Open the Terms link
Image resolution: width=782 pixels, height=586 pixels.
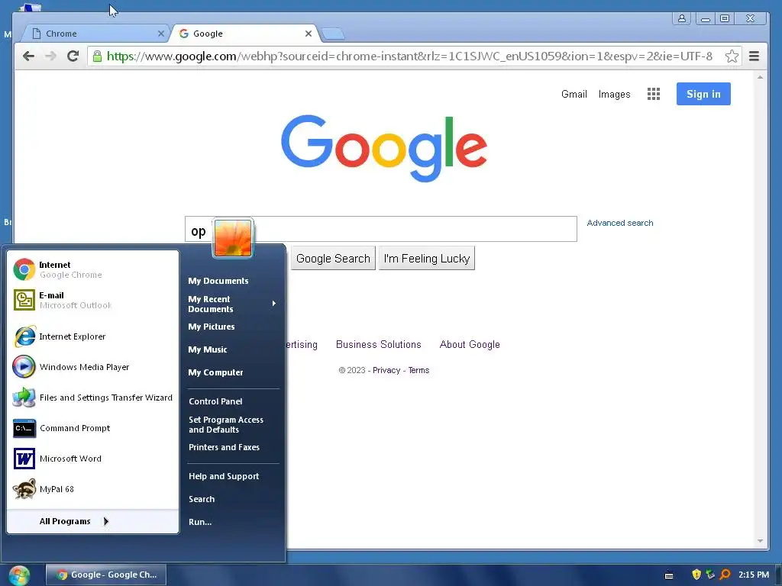(418, 370)
